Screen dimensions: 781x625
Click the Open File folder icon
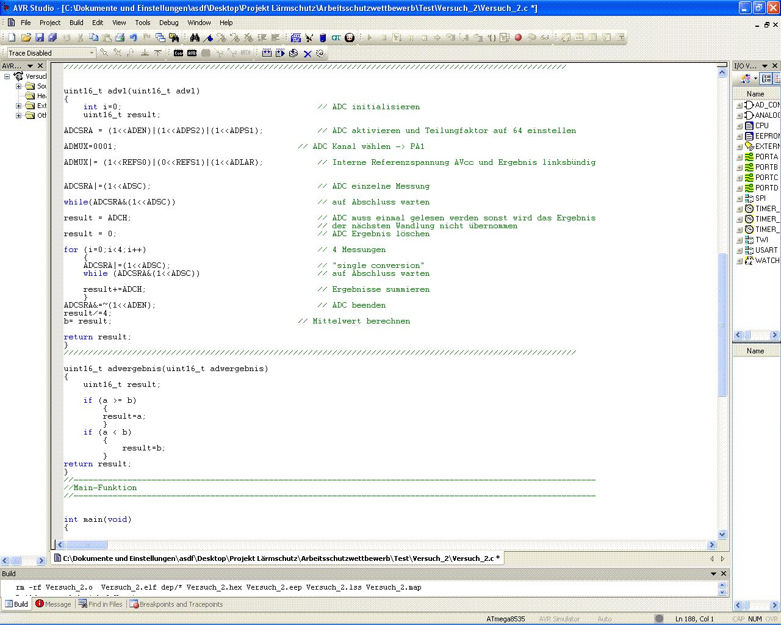pos(26,38)
